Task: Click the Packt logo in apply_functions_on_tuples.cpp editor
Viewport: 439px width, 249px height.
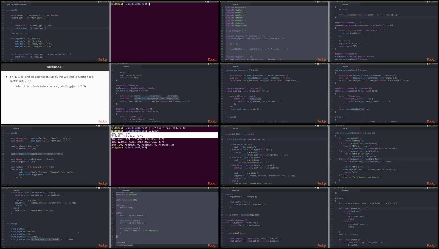Action: [x=103, y=59]
